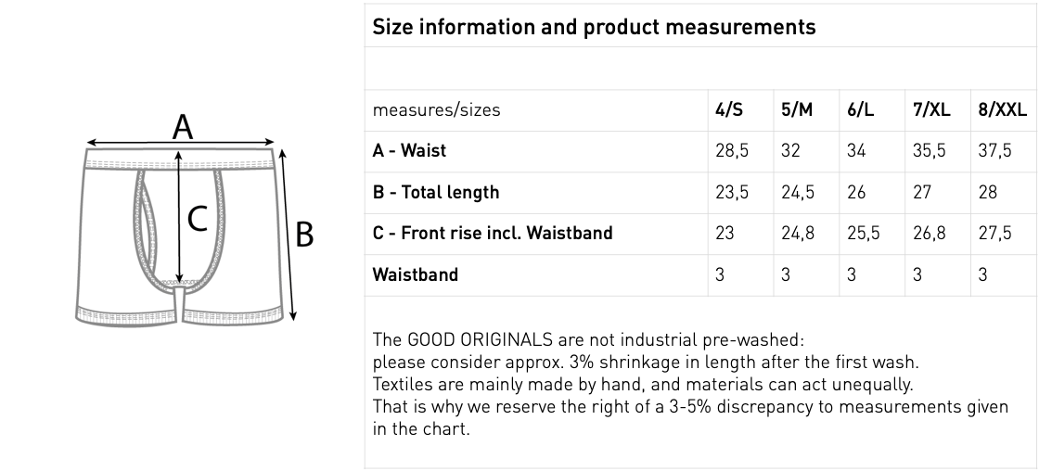This screenshot has height=471, width=1039.
Task: Select the 'measures/sizes' header cell
Action: point(436,109)
